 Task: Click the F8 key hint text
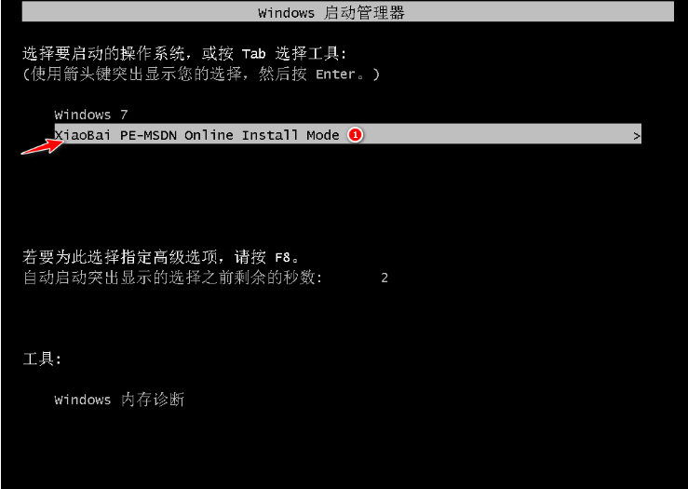(282, 257)
